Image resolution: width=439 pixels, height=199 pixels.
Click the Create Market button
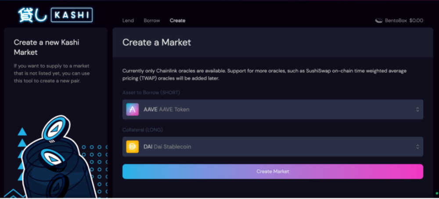(273, 171)
